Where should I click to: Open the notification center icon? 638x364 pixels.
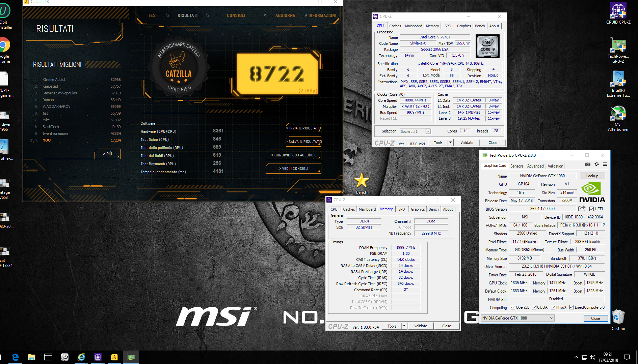tap(627, 357)
